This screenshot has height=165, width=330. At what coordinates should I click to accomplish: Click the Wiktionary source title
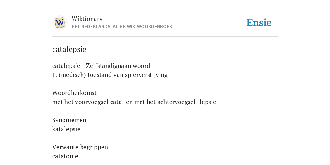87,19
